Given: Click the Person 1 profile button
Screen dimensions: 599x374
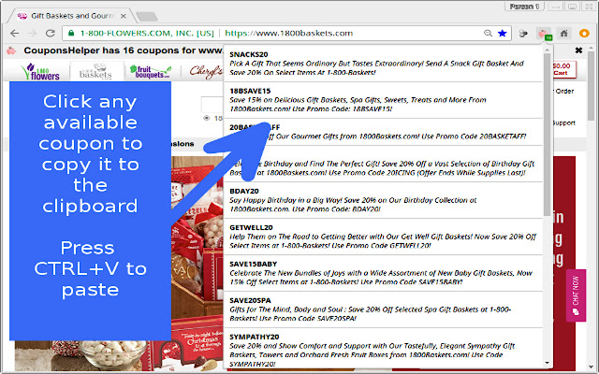Looking at the screenshot, I should click(524, 7).
